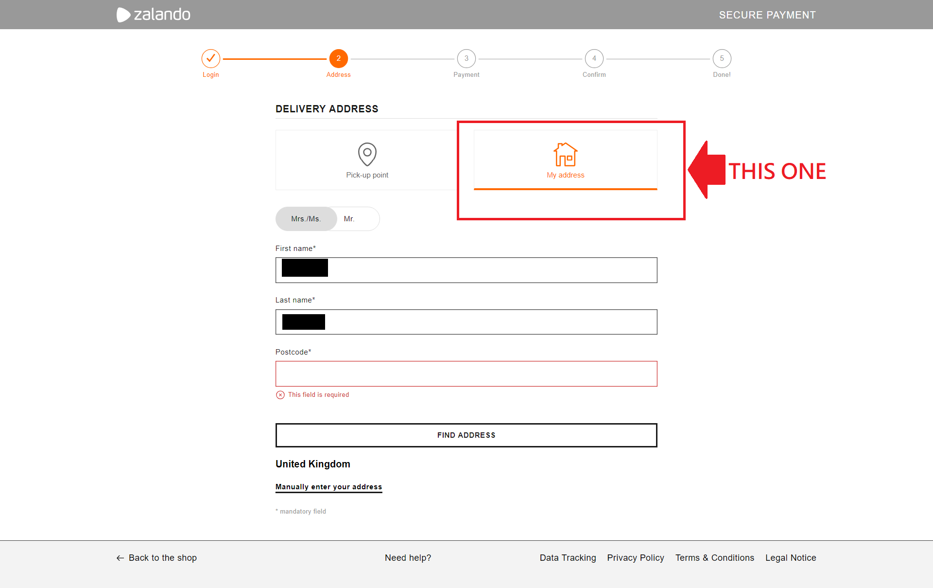The width and height of the screenshot is (933, 588).
Task: Select the Mrs./Ms. title option
Action: [306, 219]
